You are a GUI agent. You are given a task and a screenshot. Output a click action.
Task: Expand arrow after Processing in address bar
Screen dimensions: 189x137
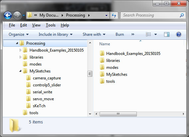tap(89, 15)
